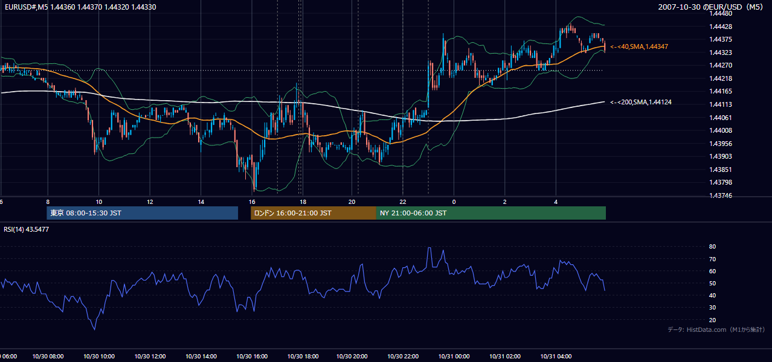
Task: Click the 1.44008 price axis label
Action: pyautogui.click(x=721, y=131)
